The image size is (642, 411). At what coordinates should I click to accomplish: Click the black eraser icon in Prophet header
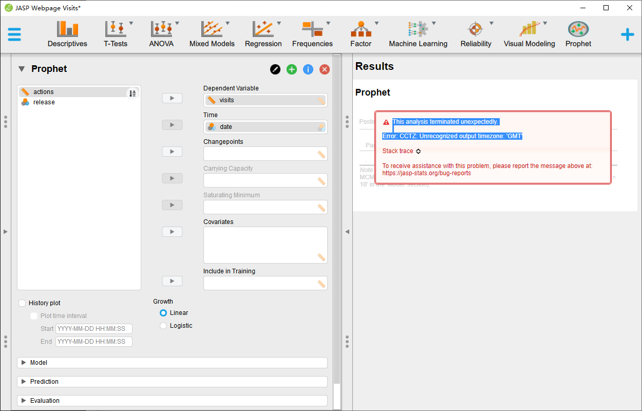point(275,69)
